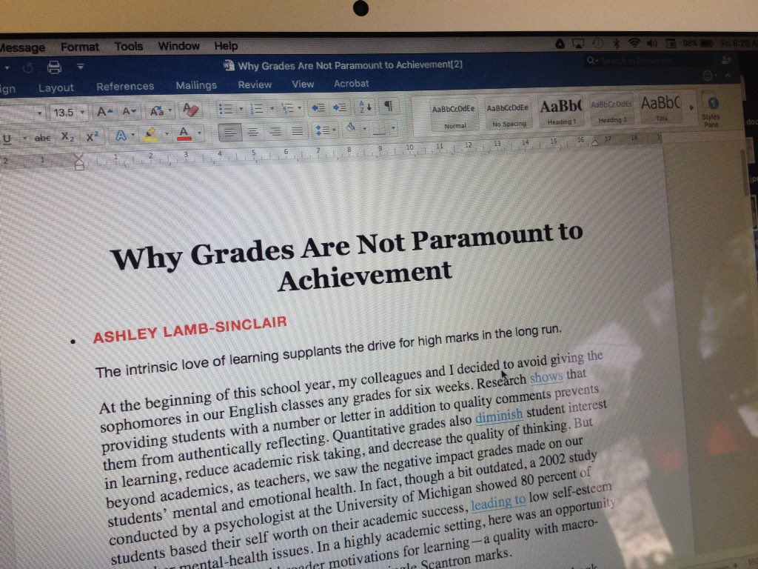This screenshot has height=569, width=758.
Task: Open the References ribbon tab
Action: pos(125,87)
